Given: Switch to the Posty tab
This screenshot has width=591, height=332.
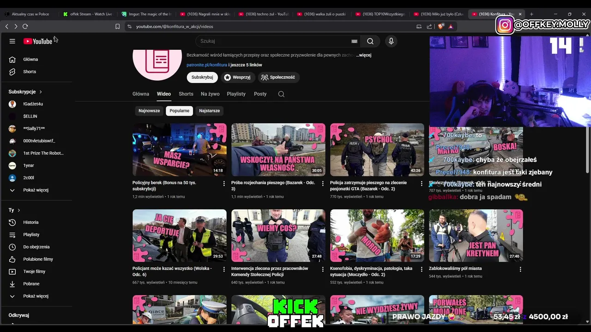Looking at the screenshot, I should tap(260, 94).
